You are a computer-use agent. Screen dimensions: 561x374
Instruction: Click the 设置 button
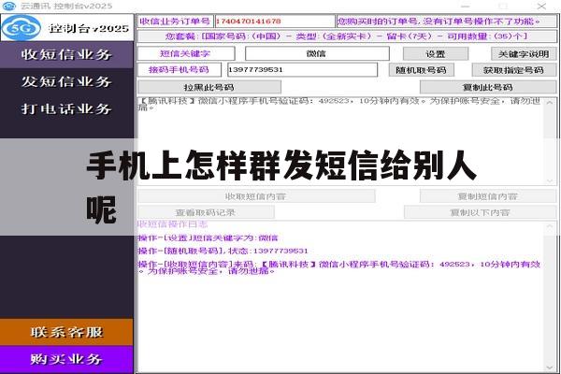(436, 53)
